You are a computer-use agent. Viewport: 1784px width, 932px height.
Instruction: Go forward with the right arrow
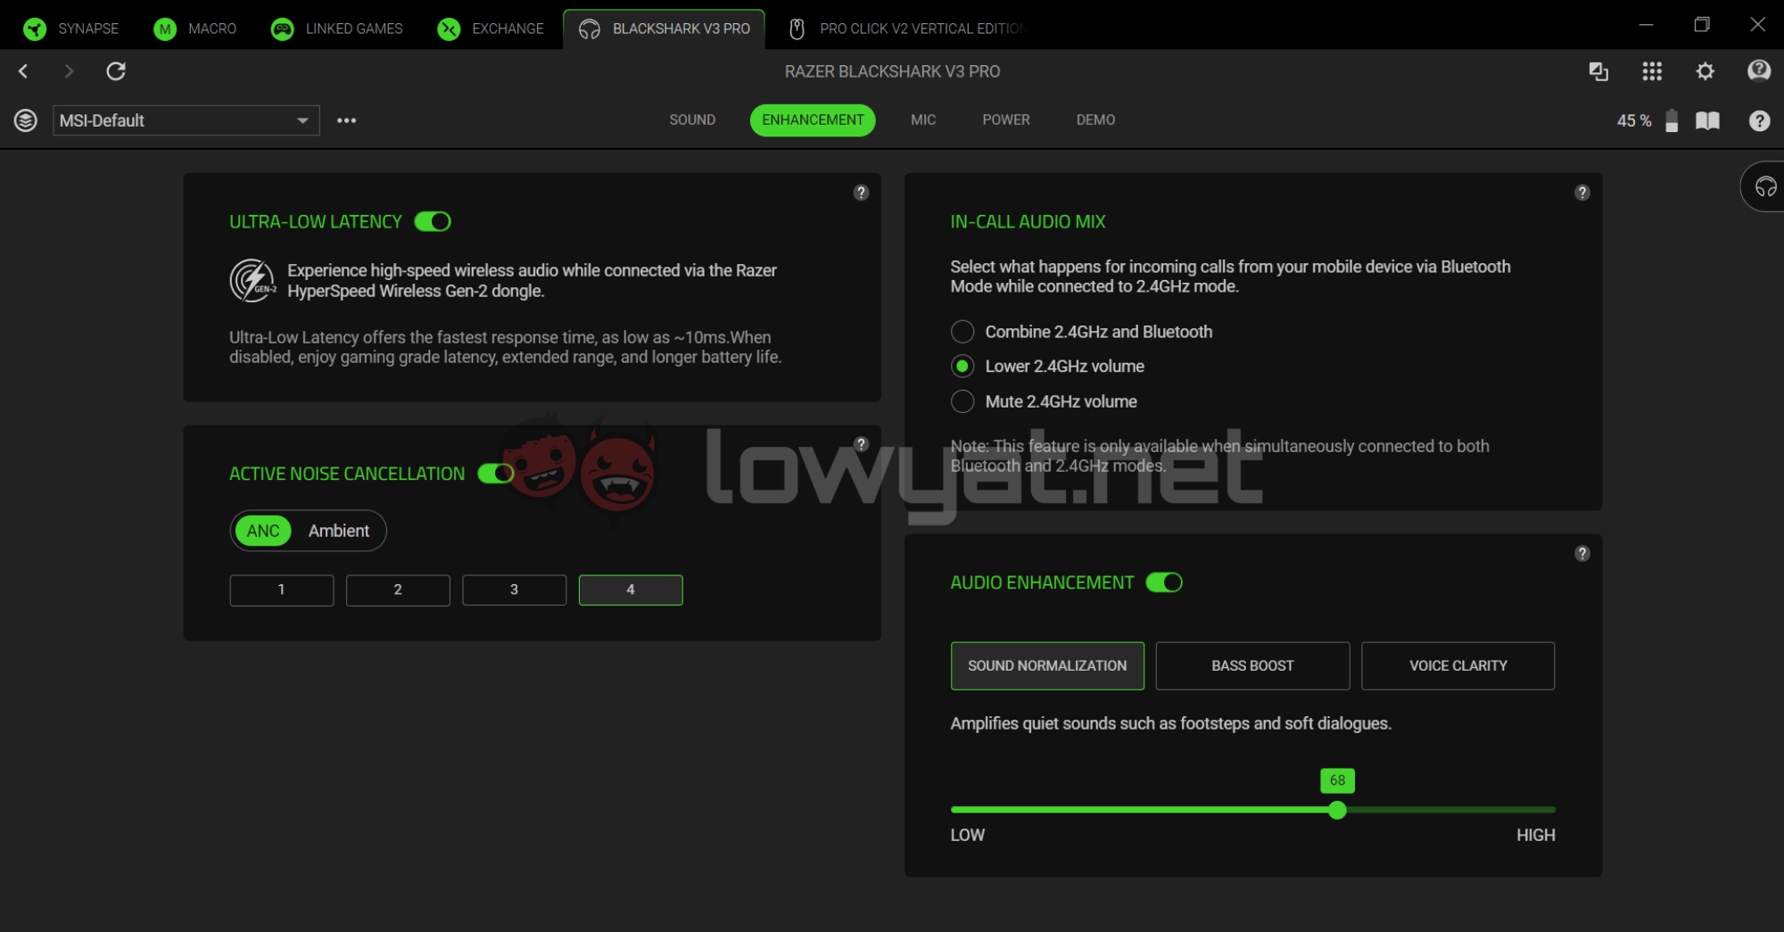(69, 71)
